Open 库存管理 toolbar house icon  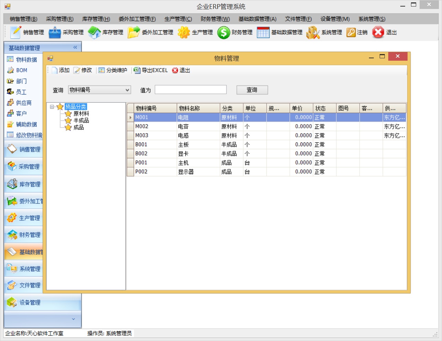coord(94,32)
